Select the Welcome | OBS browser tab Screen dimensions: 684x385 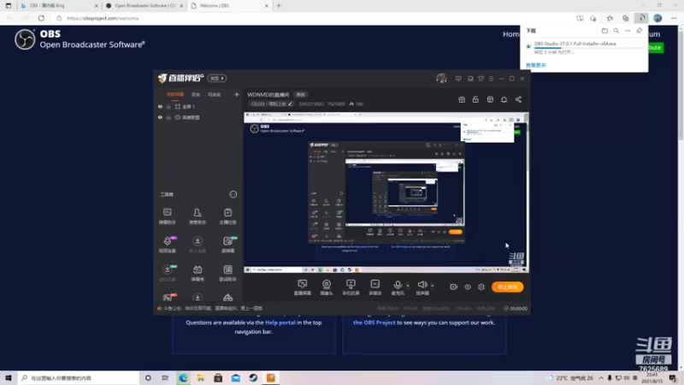click(230, 6)
